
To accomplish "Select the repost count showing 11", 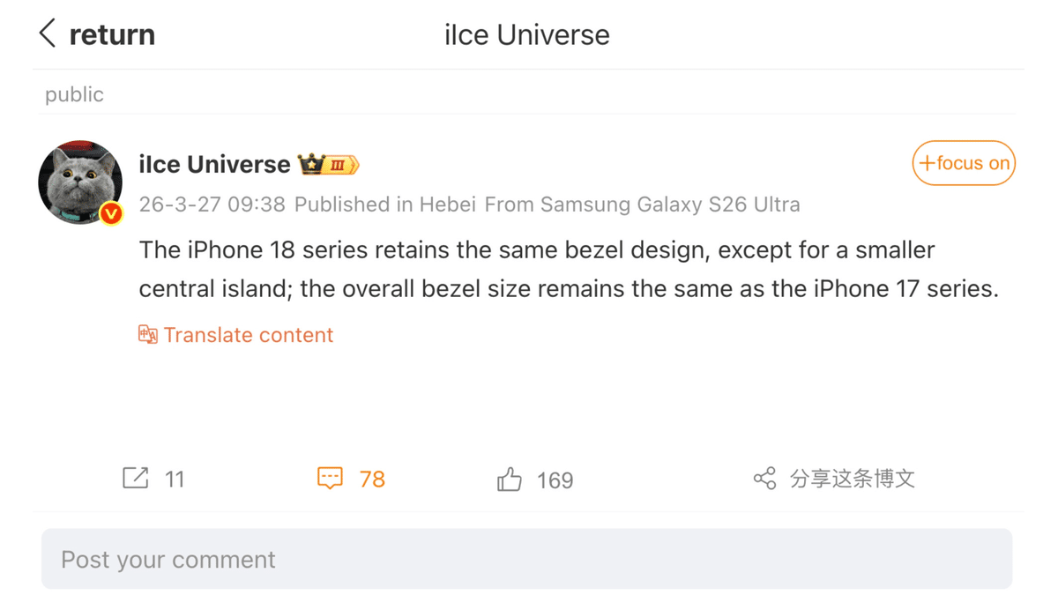I will click(x=175, y=479).
